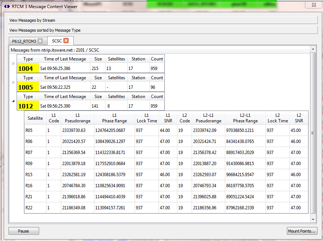
Task: Click the vertical scrollbar thumb
Action: click(x=313, y=133)
